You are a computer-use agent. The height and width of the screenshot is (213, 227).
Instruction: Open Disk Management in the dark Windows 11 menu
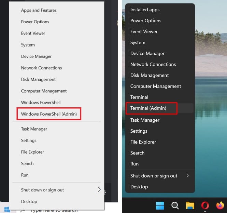(160, 76)
